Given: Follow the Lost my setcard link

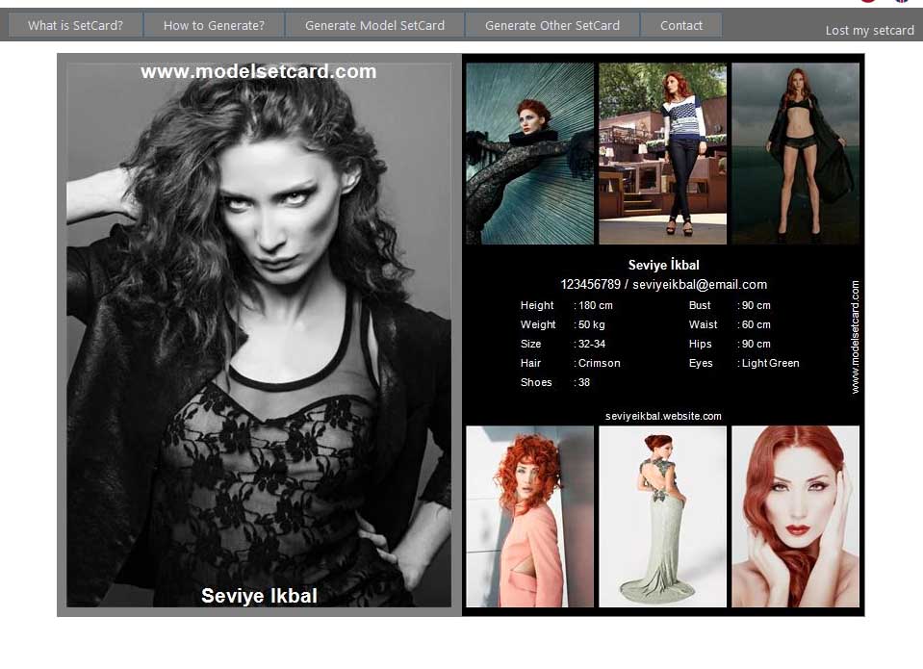Looking at the screenshot, I should (869, 31).
